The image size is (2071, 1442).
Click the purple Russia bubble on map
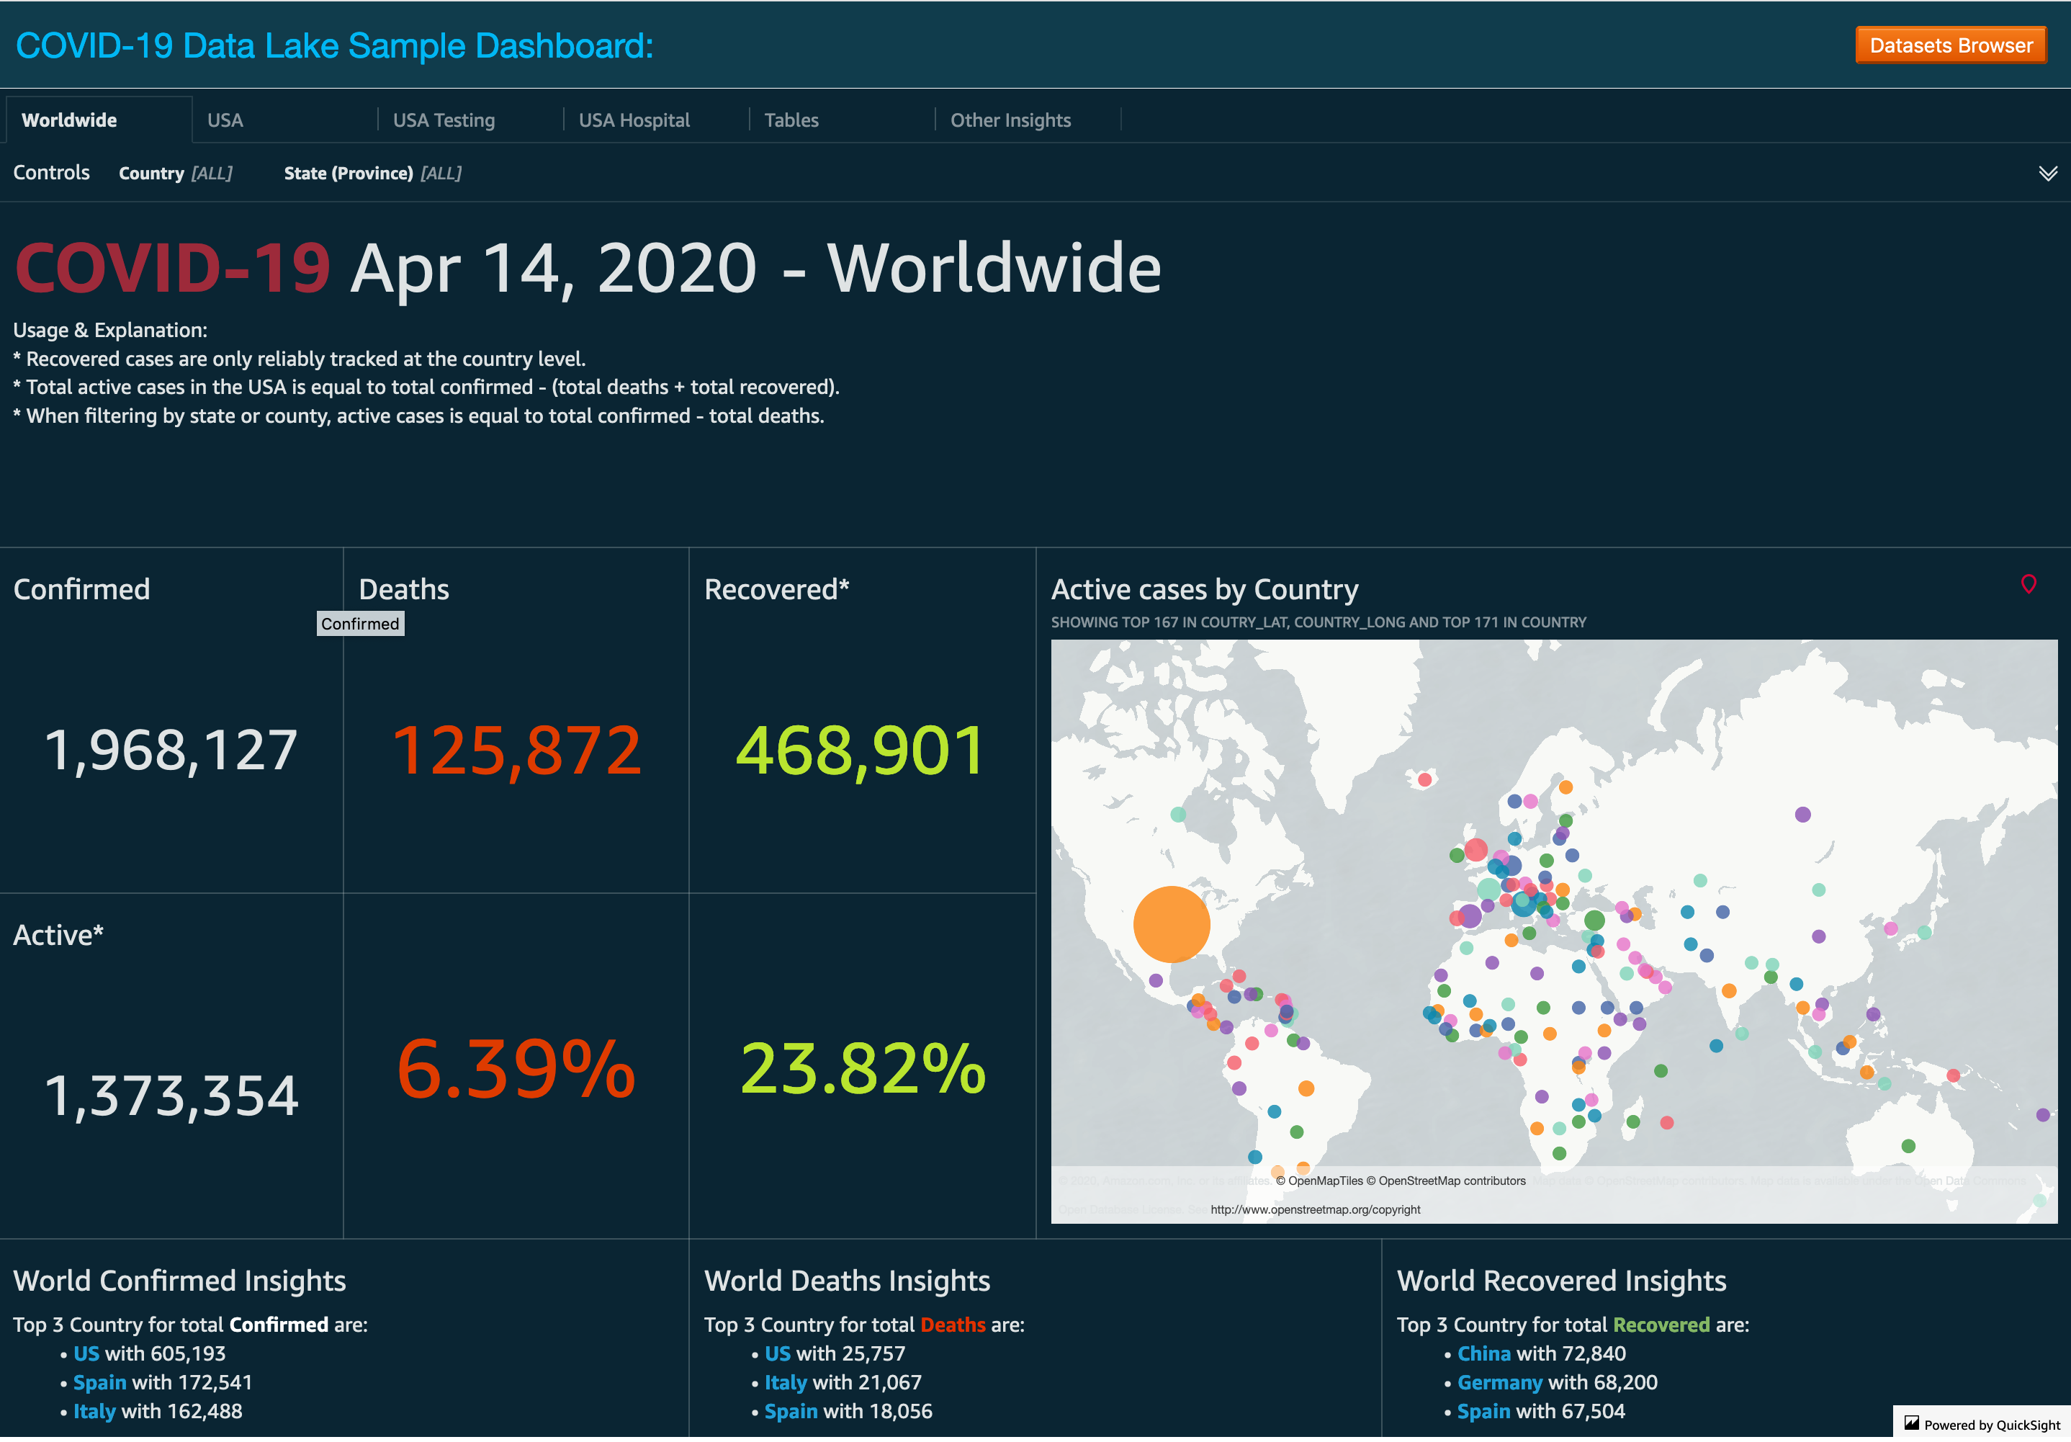tap(1802, 814)
